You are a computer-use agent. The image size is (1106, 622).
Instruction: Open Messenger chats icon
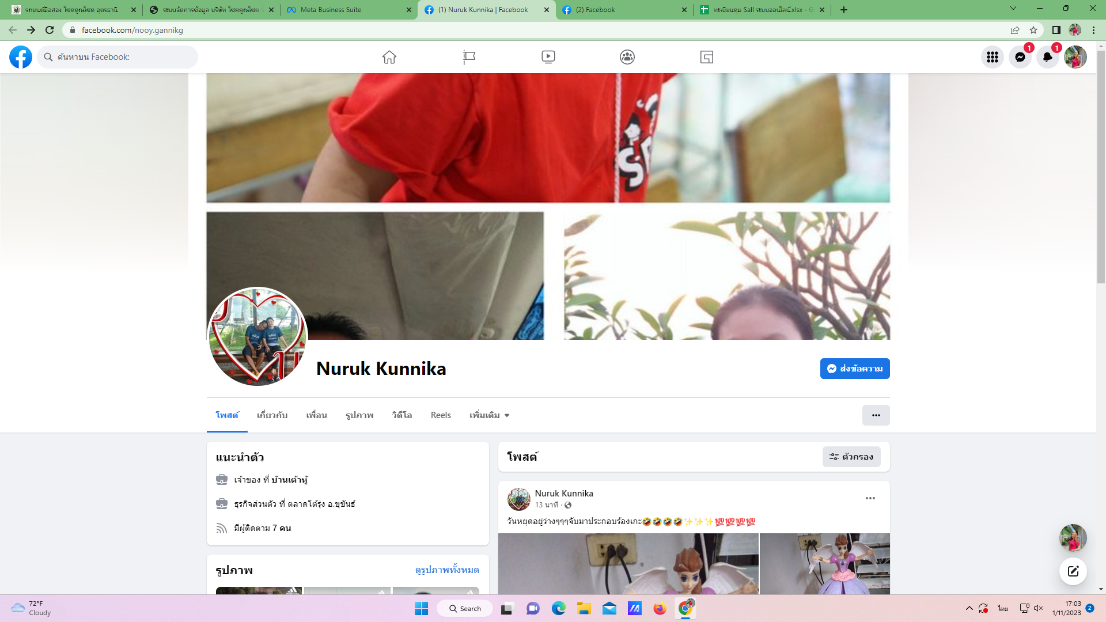[1020, 57]
